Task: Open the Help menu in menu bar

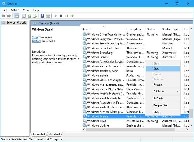Action: coord(36,10)
